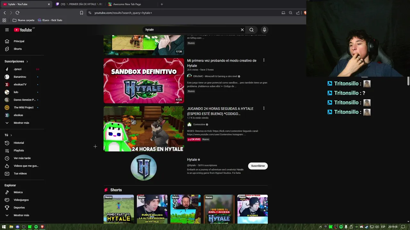
Task: Bookmark this page icon
Action: pos(81,13)
